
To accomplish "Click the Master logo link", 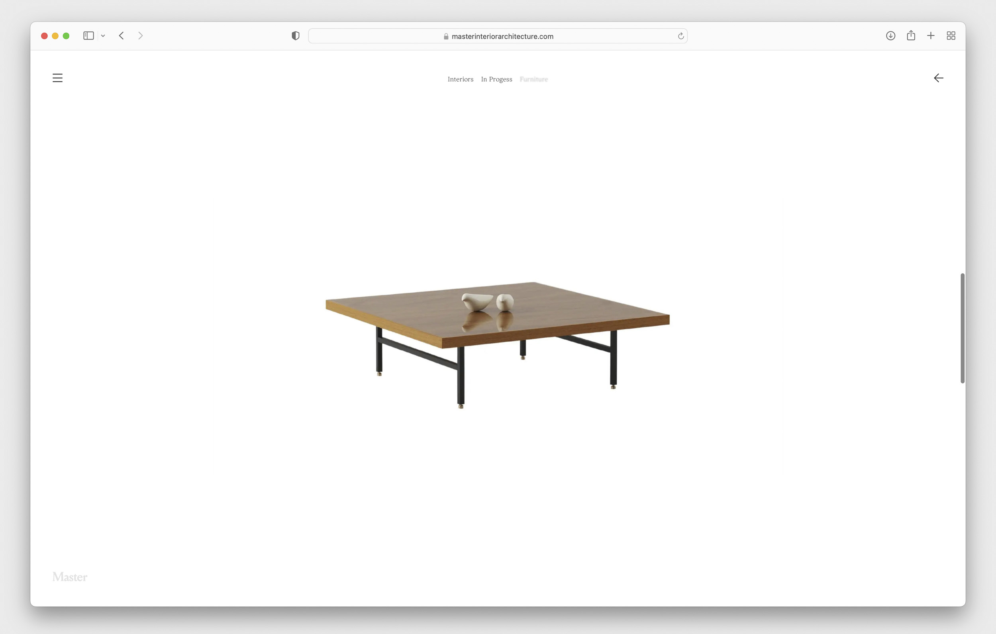I will [x=70, y=577].
